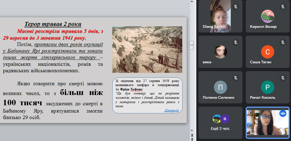Click previous page double-arrow button
This screenshot has height=141, width=291.
(x=192, y=136)
